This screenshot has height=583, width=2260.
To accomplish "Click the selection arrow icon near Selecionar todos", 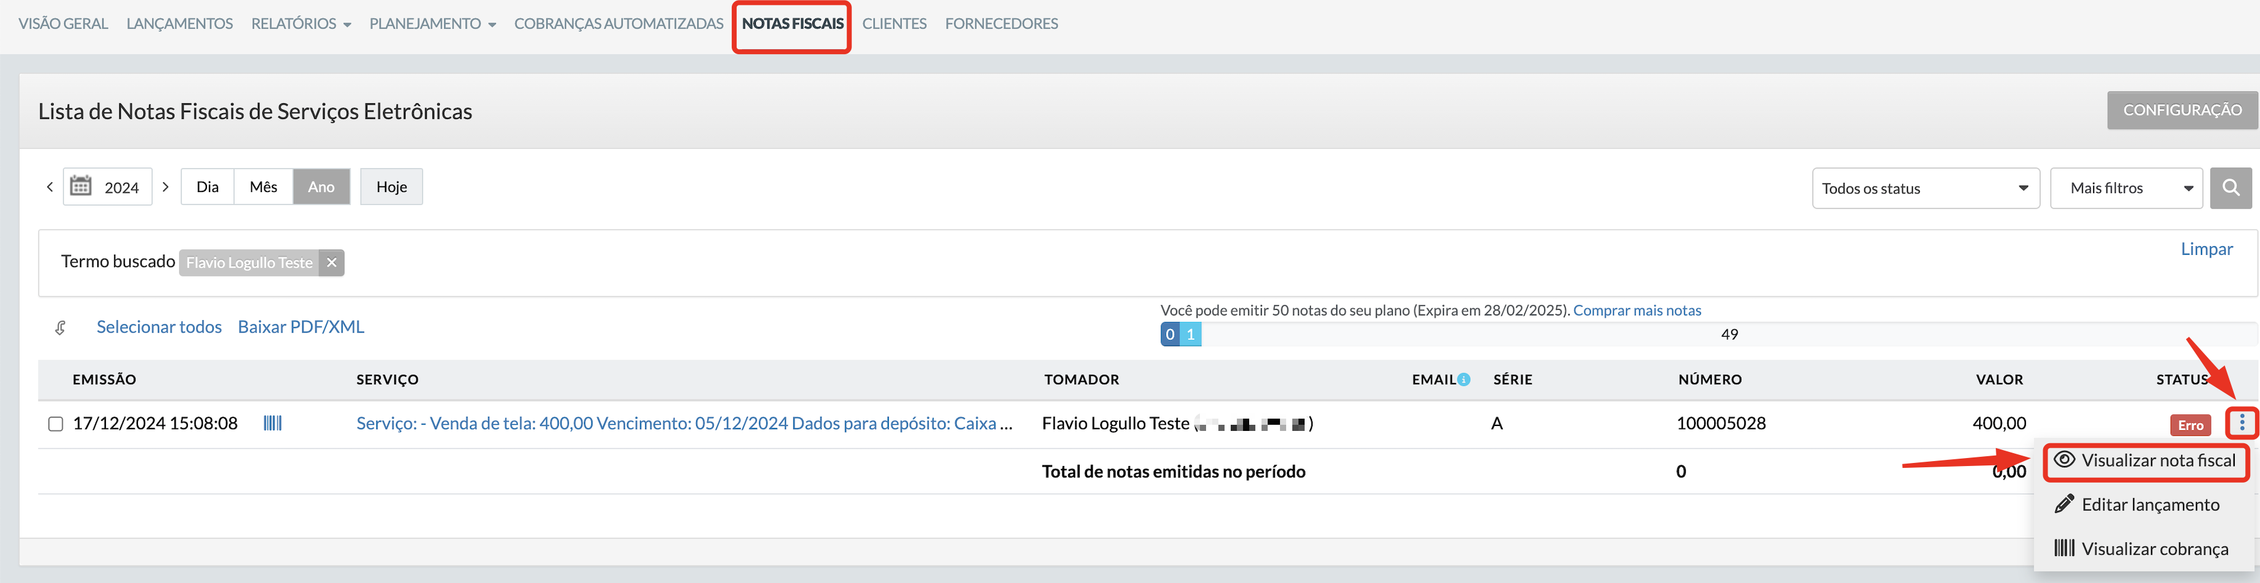I will [x=60, y=328].
